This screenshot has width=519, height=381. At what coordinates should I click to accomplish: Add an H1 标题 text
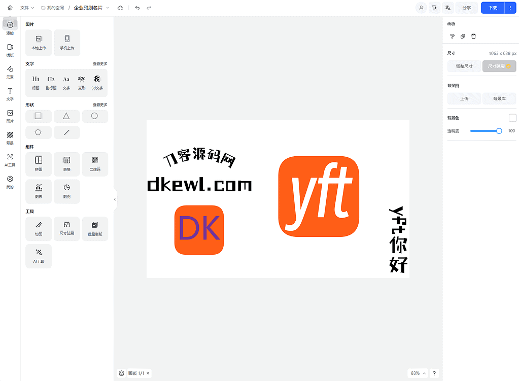(36, 83)
